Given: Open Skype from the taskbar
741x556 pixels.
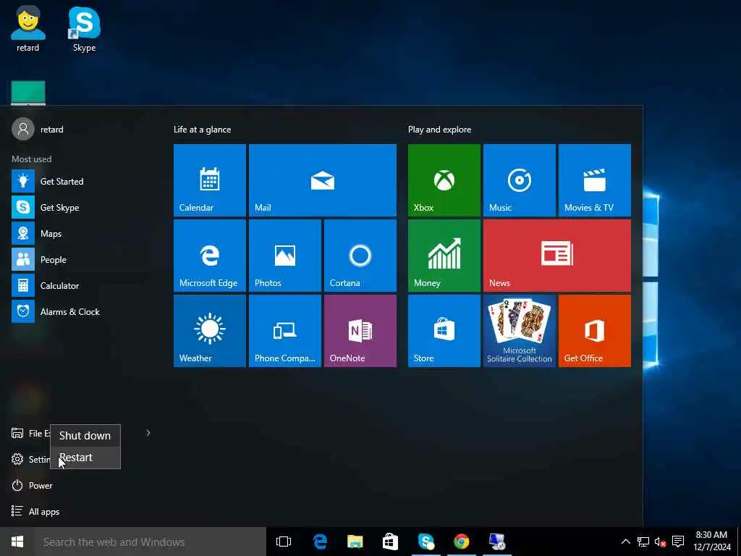Looking at the screenshot, I should click(x=425, y=542).
